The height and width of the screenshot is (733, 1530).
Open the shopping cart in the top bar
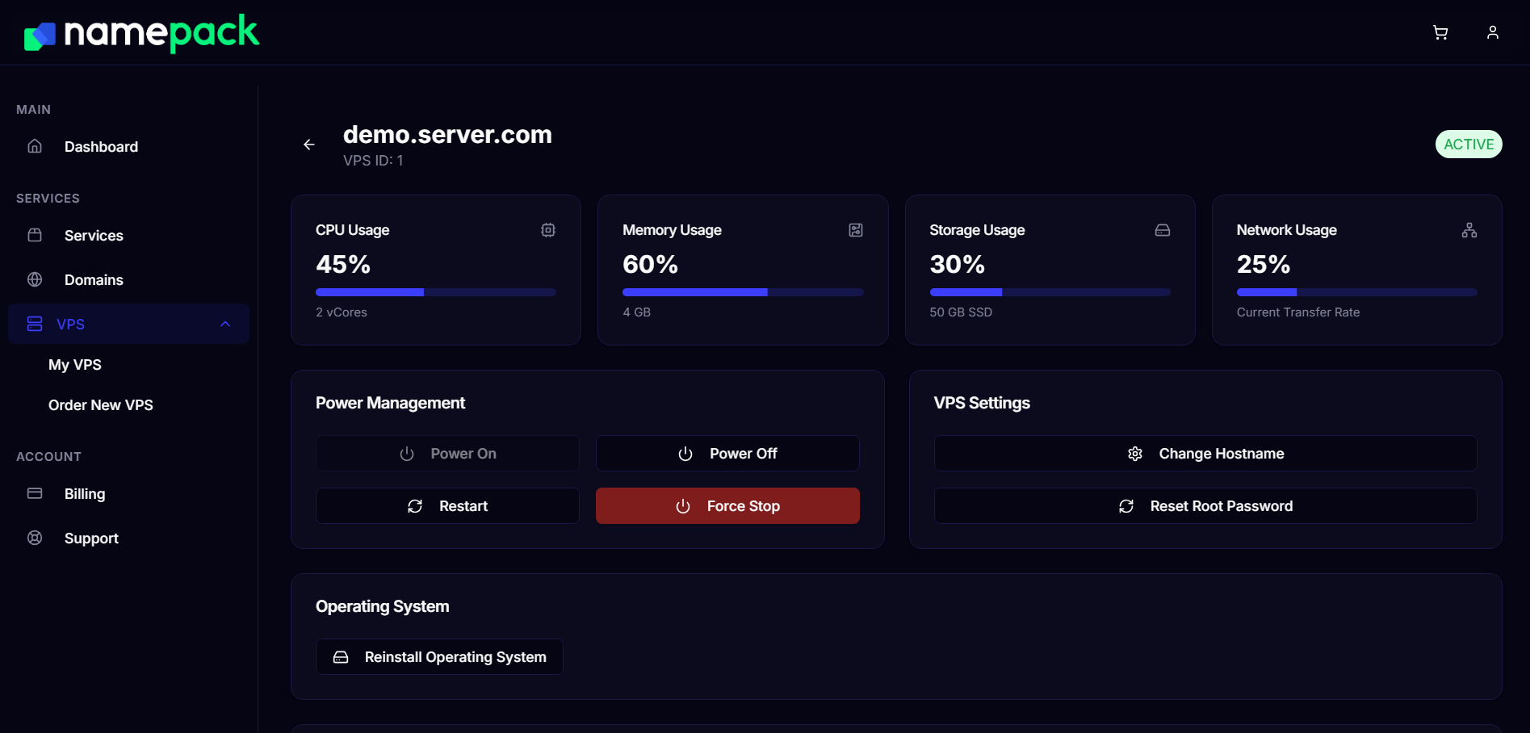coord(1440,32)
